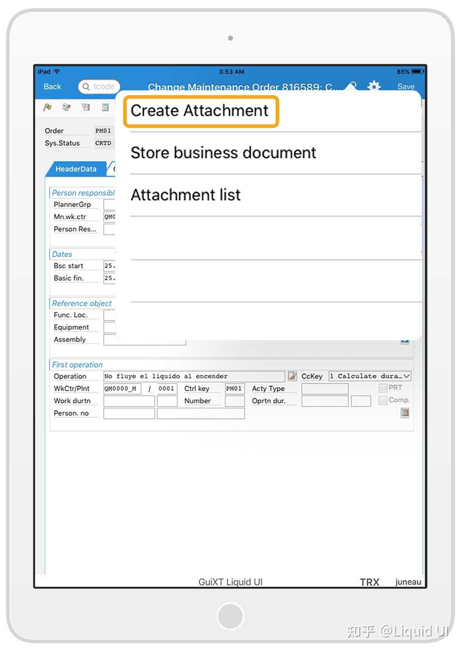The height and width of the screenshot is (652, 461).
Task: Click the tcode search field
Action: pos(99,86)
